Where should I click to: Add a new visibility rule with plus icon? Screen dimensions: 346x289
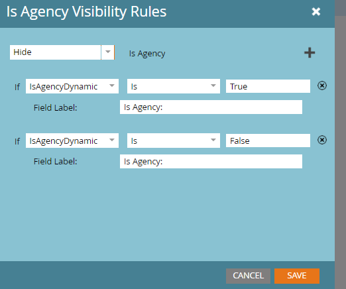point(310,52)
